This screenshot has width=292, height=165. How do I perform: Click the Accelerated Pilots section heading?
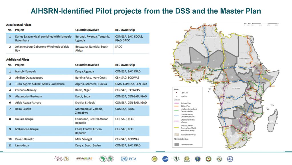(x=19, y=25)
